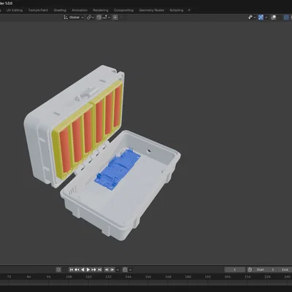
Task: Jump to the next keyframe
Action: [x=93, y=269]
